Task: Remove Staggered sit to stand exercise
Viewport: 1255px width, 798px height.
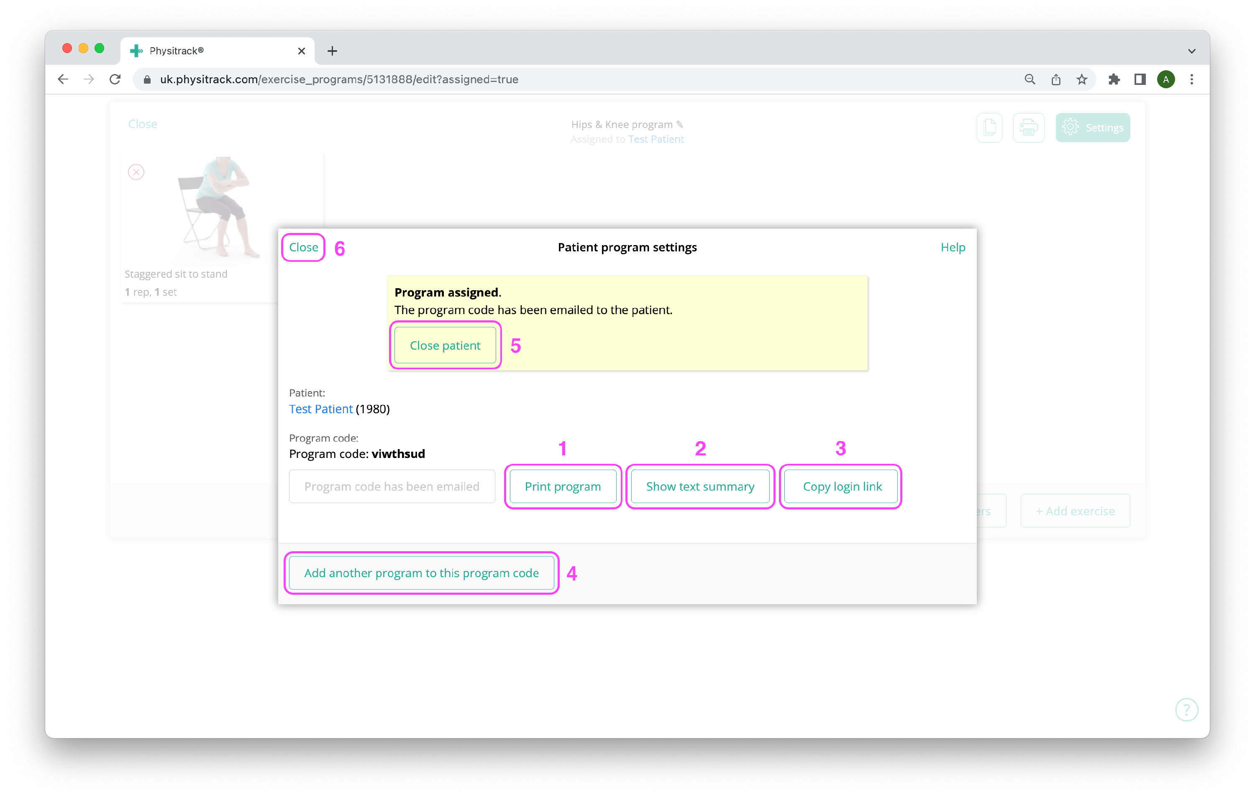Action: [136, 172]
